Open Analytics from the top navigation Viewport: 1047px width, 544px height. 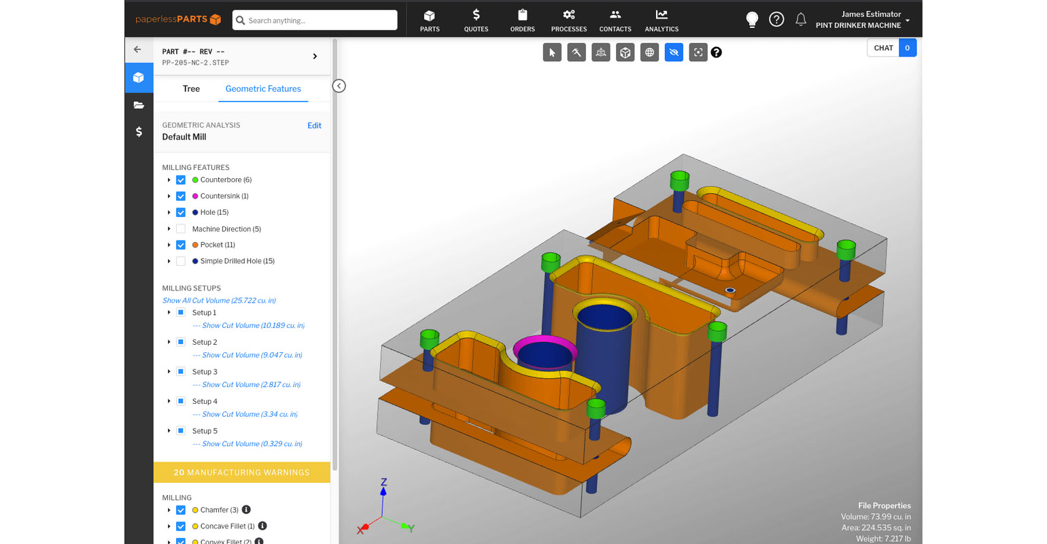661,20
